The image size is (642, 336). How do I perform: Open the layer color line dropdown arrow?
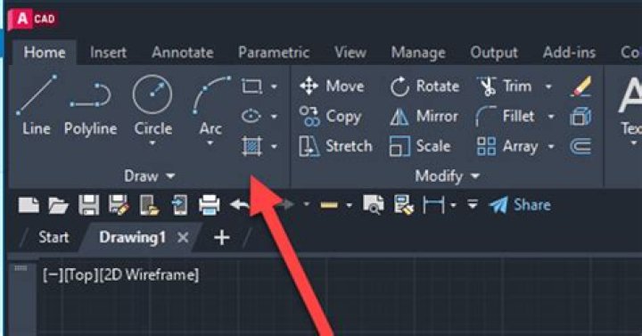[x=350, y=205]
